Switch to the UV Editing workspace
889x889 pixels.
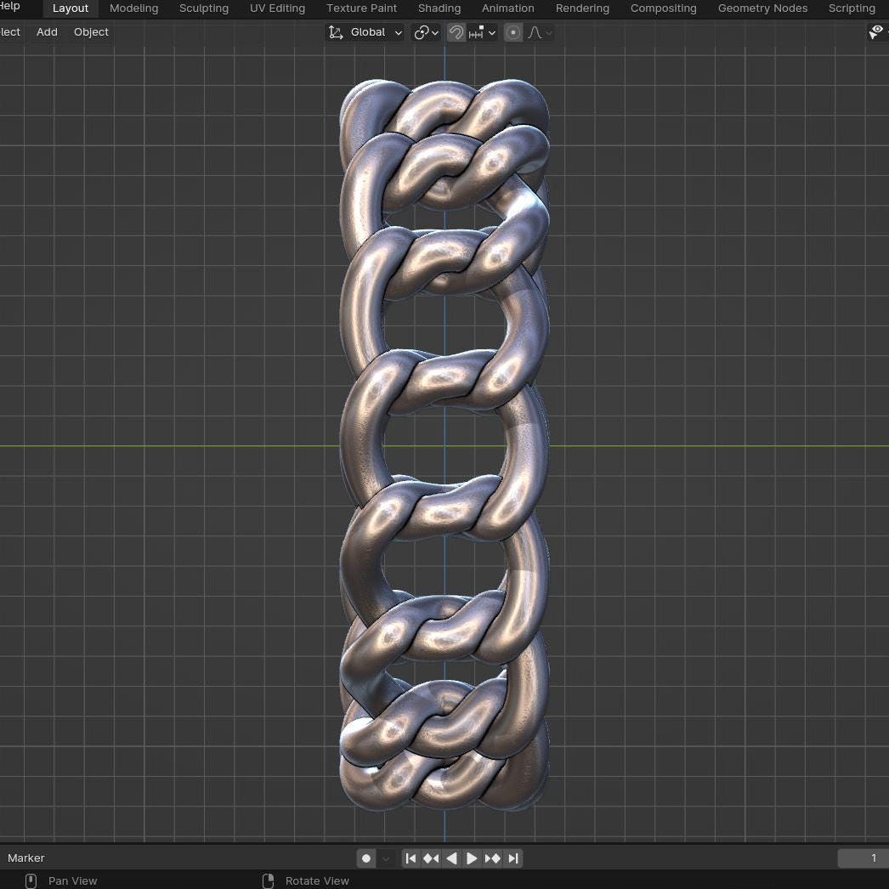click(277, 8)
